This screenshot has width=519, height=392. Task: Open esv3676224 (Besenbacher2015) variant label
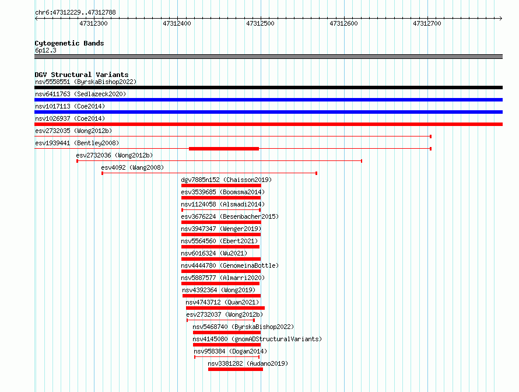pos(230,216)
